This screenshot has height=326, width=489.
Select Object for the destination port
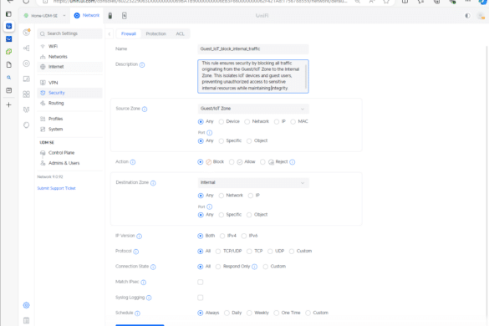point(249,215)
